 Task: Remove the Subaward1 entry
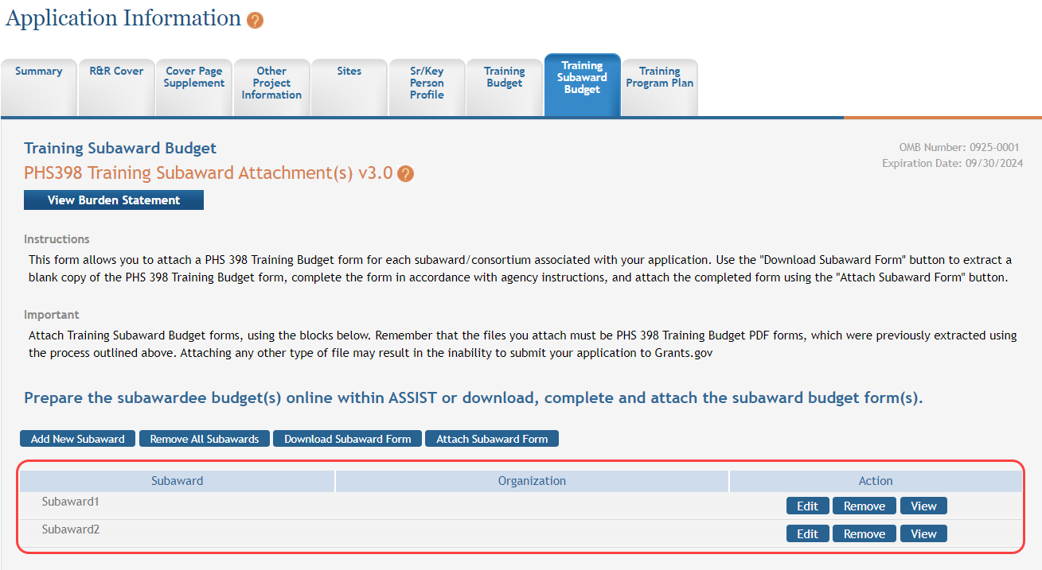coord(864,506)
